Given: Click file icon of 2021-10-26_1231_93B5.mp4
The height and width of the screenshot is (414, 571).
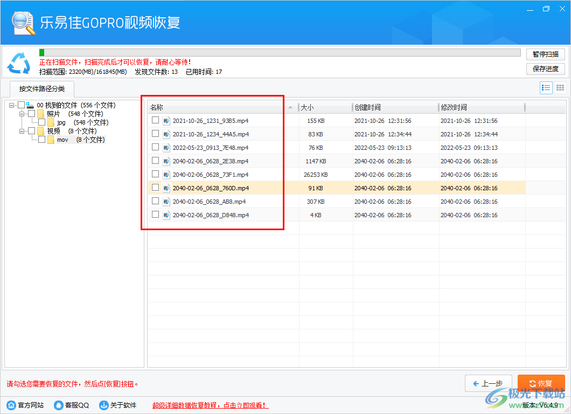Looking at the screenshot, I should point(166,121).
